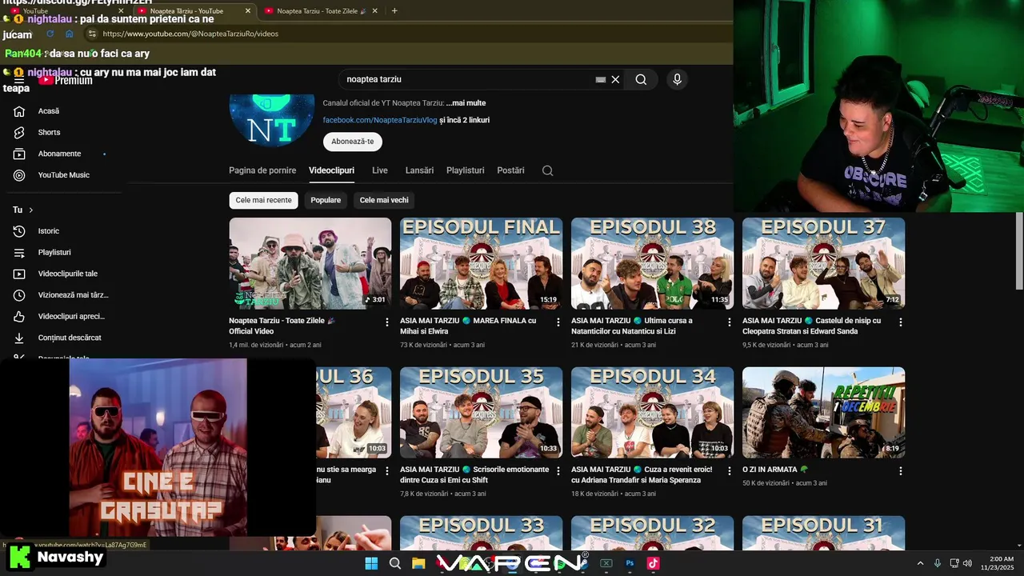The image size is (1024, 576).
Task: Open the și încă 2 linkuri links
Action: point(465,120)
